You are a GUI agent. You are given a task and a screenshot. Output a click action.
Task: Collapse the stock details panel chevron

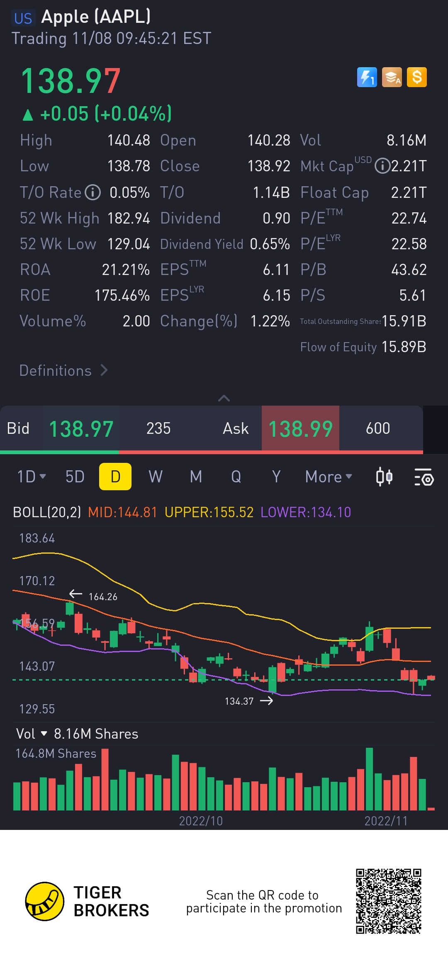tap(224, 398)
